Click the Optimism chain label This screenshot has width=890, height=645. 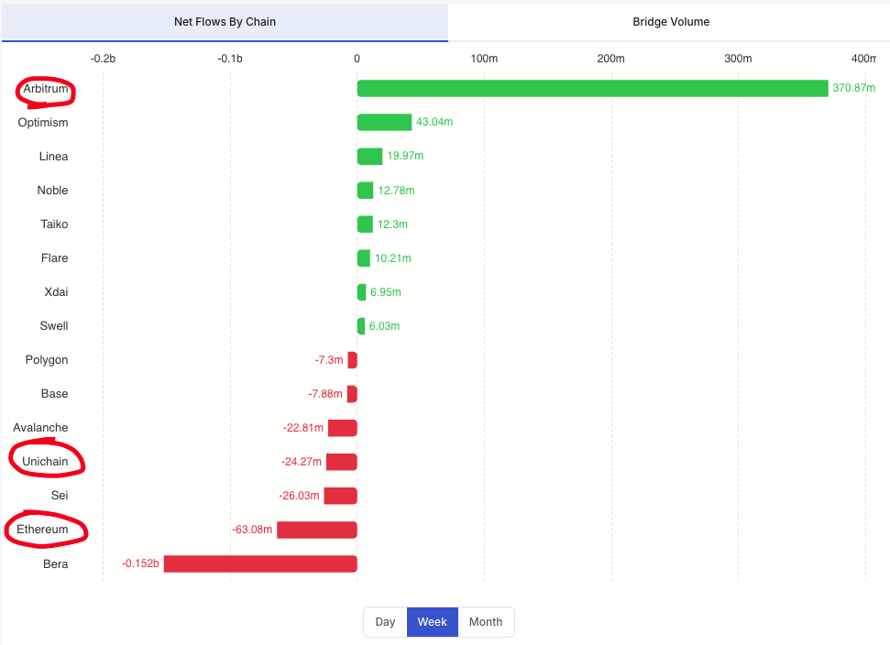pyautogui.click(x=43, y=123)
